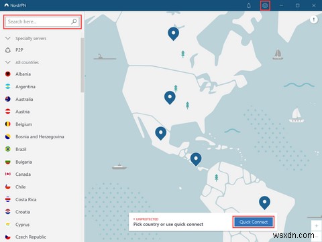
Task: Click the server list scrollbar
Action: (83, 65)
